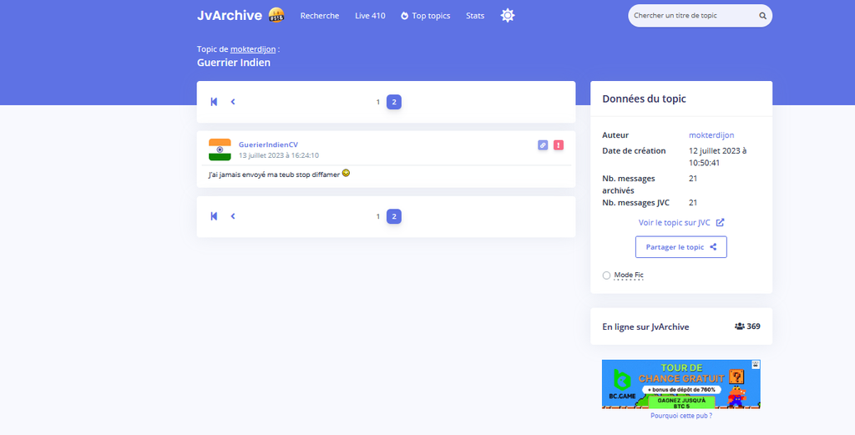This screenshot has width=855, height=435.
Task: Go to previous page with bottom chevron
Action: coord(233,216)
